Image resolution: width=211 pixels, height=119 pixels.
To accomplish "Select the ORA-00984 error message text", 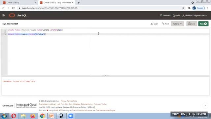I will pyautogui.click(x=19, y=81).
